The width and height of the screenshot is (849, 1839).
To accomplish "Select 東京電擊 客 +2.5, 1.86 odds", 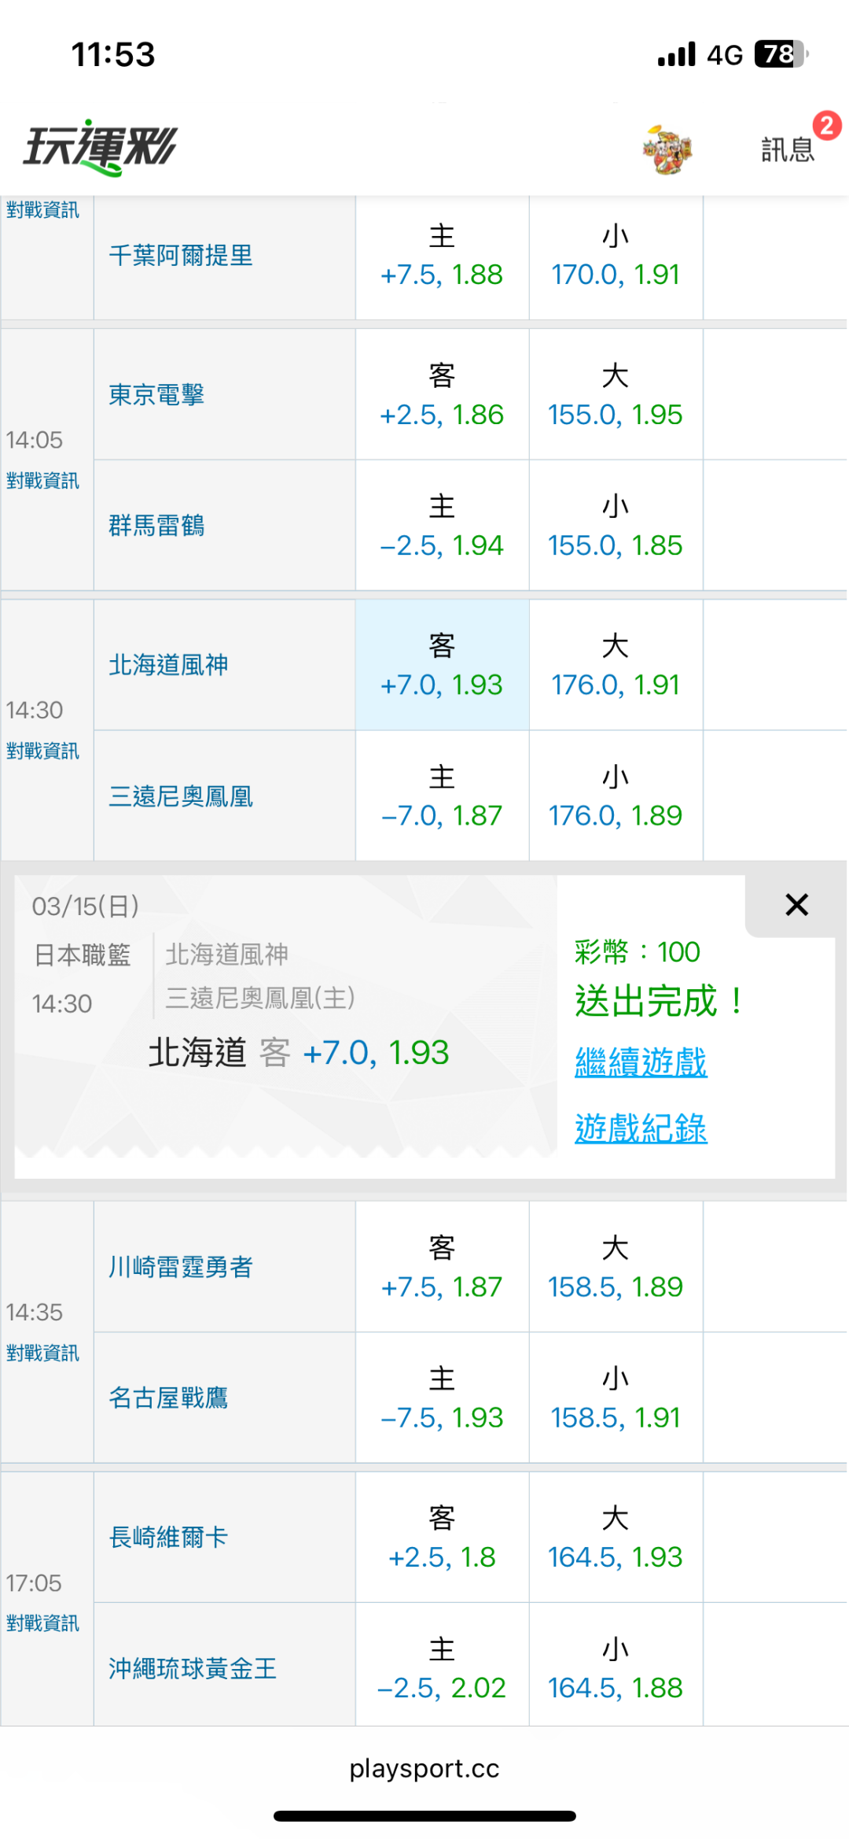I will (x=442, y=395).
